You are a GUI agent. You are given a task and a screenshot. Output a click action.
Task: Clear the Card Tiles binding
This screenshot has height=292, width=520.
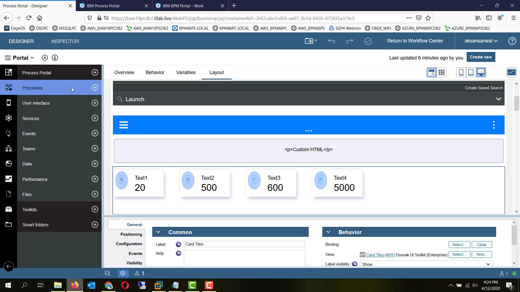(482, 244)
